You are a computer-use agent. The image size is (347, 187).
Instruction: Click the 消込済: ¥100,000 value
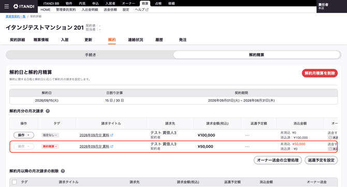pos(294,137)
